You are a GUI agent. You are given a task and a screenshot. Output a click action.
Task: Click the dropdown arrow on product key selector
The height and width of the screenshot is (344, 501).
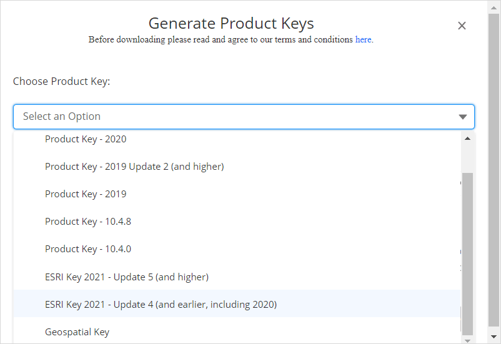(x=462, y=117)
